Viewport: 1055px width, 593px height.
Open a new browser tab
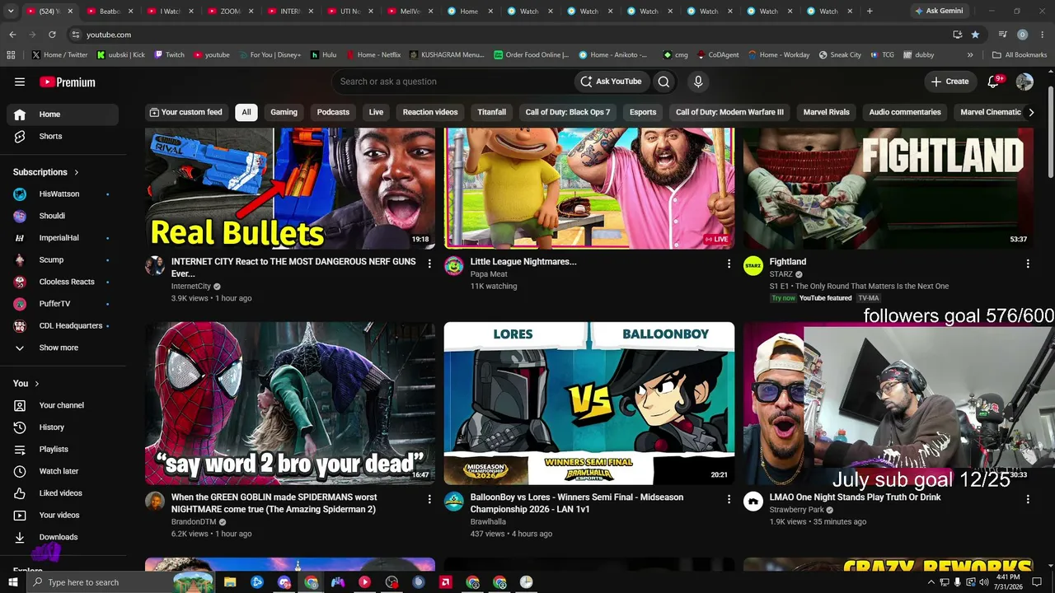(870, 11)
